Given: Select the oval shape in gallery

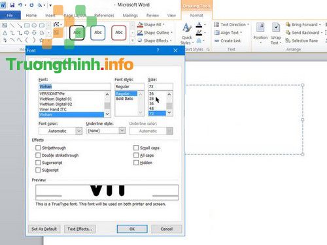Looking at the screenshot, I should [34, 25].
